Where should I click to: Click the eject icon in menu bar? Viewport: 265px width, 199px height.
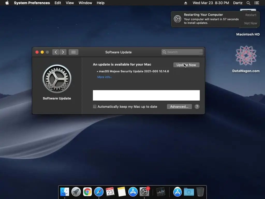[186, 3]
